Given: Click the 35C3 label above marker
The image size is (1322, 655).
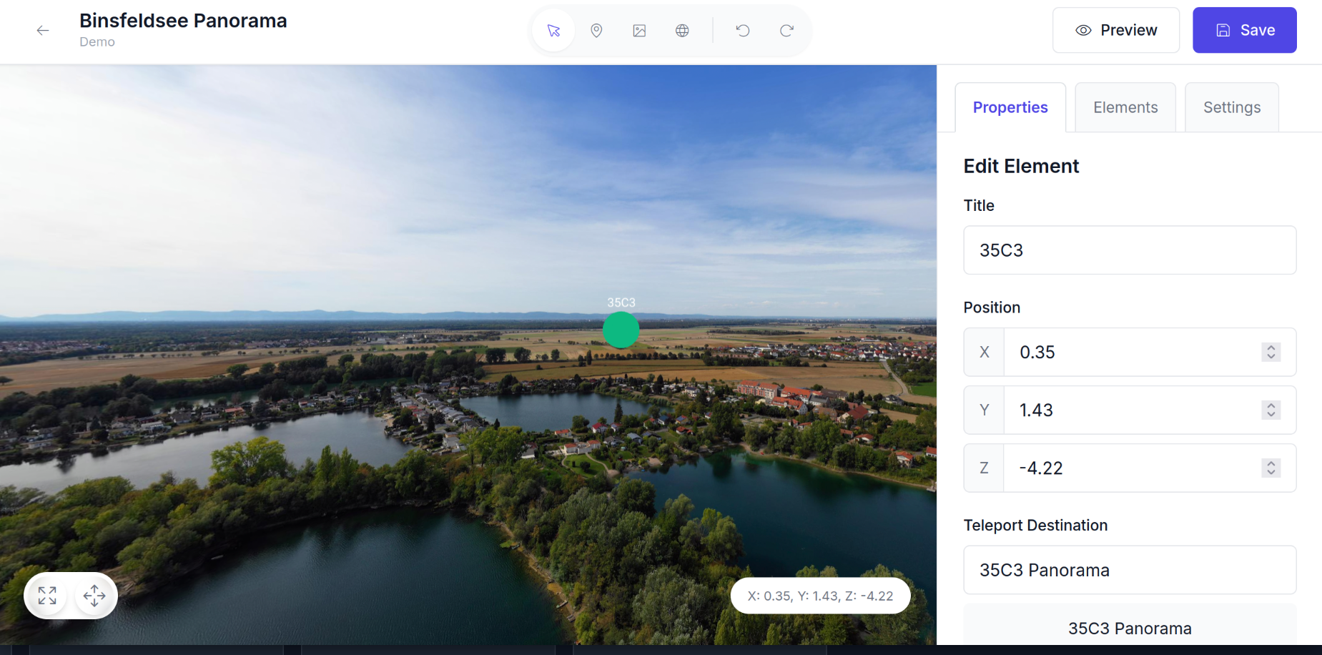Looking at the screenshot, I should click(621, 302).
